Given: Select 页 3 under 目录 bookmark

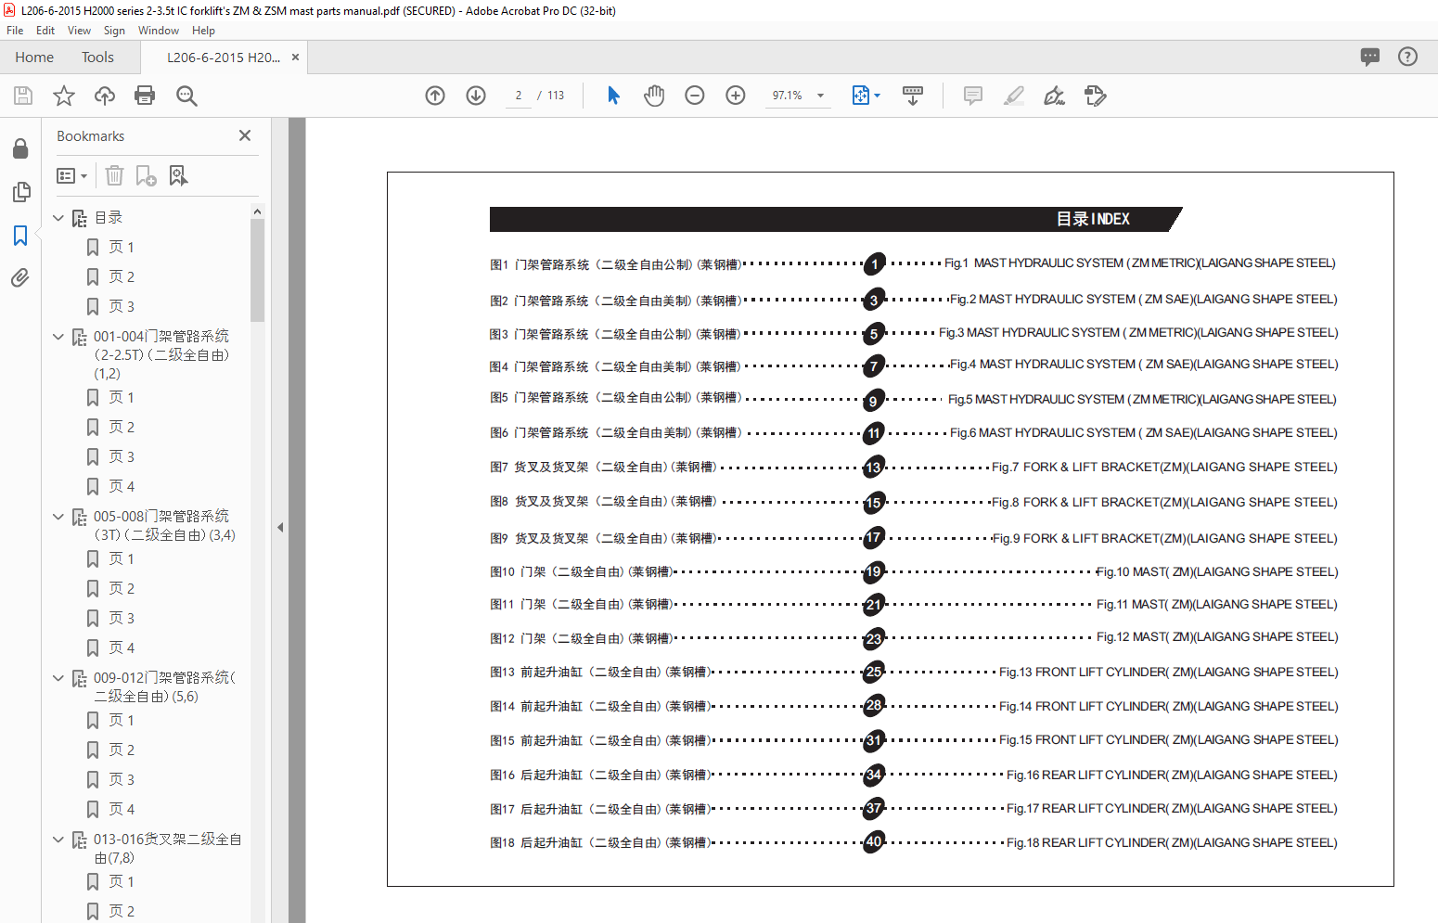Looking at the screenshot, I should pos(122,307).
